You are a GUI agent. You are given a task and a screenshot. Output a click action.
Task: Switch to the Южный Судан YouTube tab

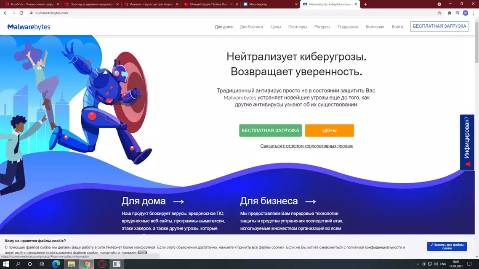pos(210,4)
